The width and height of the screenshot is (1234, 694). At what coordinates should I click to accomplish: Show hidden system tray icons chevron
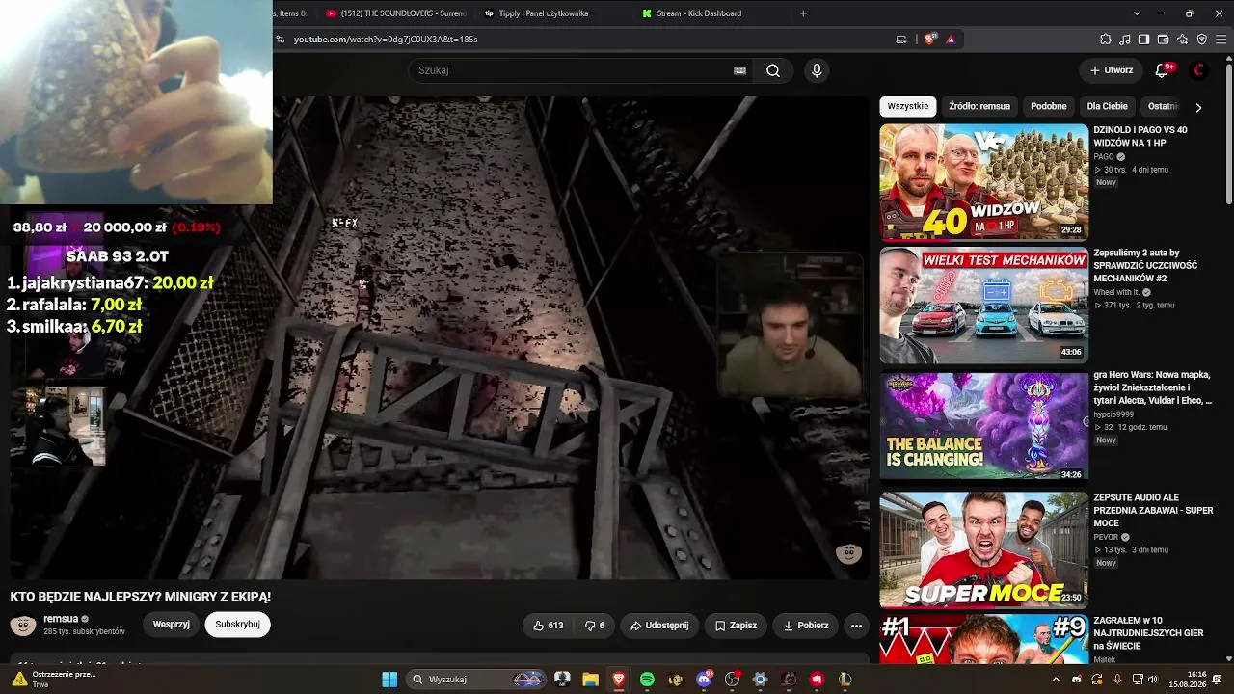(1056, 680)
